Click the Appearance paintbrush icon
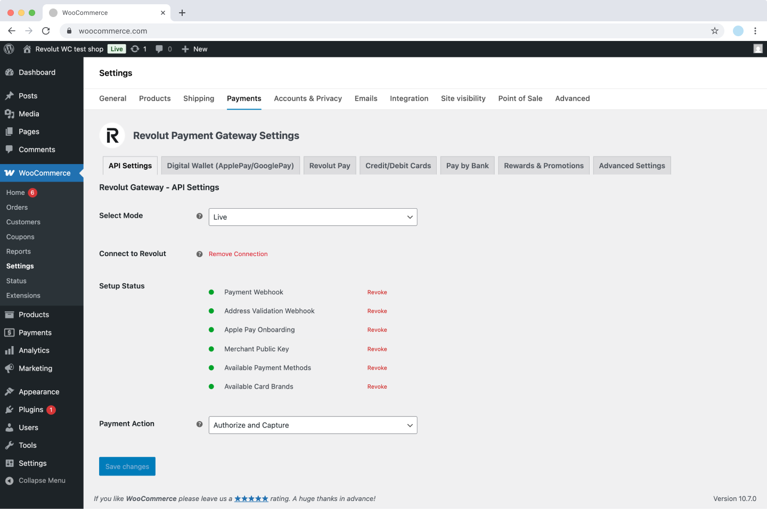Viewport: 767px width, 509px height. tap(10, 392)
